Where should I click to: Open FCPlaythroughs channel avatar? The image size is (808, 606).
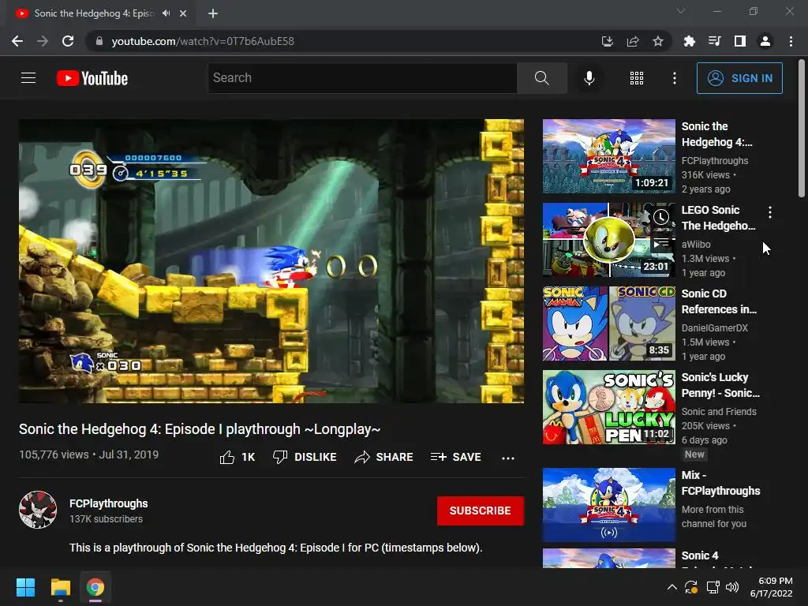[x=38, y=510]
